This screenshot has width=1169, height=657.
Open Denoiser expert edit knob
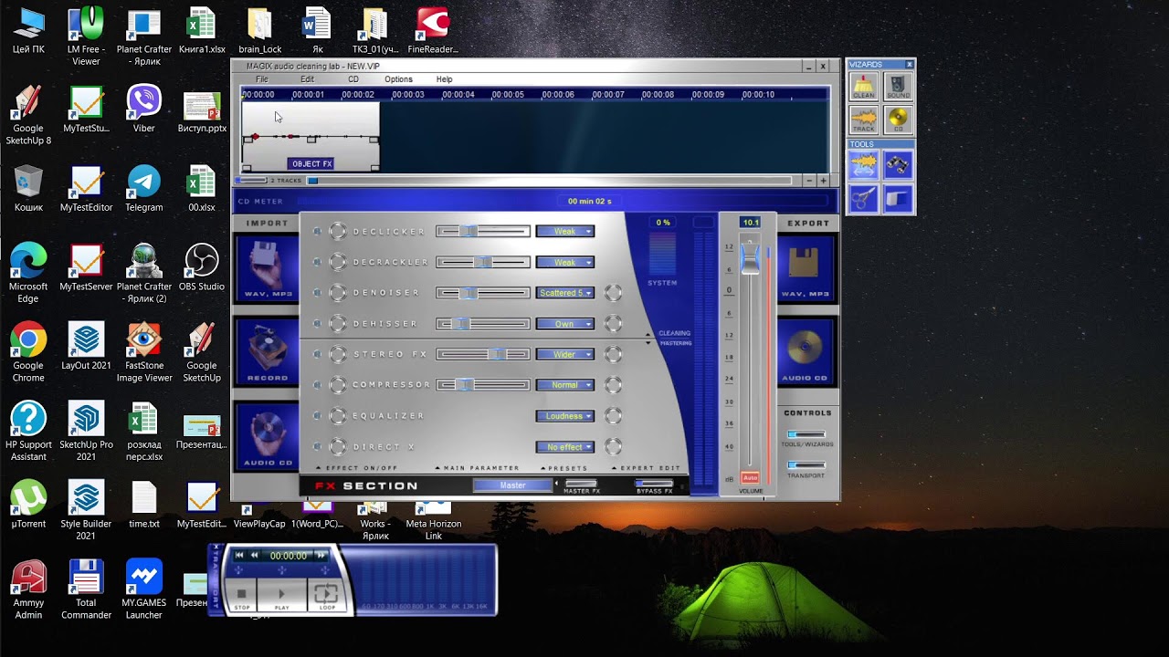pos(614,293)
